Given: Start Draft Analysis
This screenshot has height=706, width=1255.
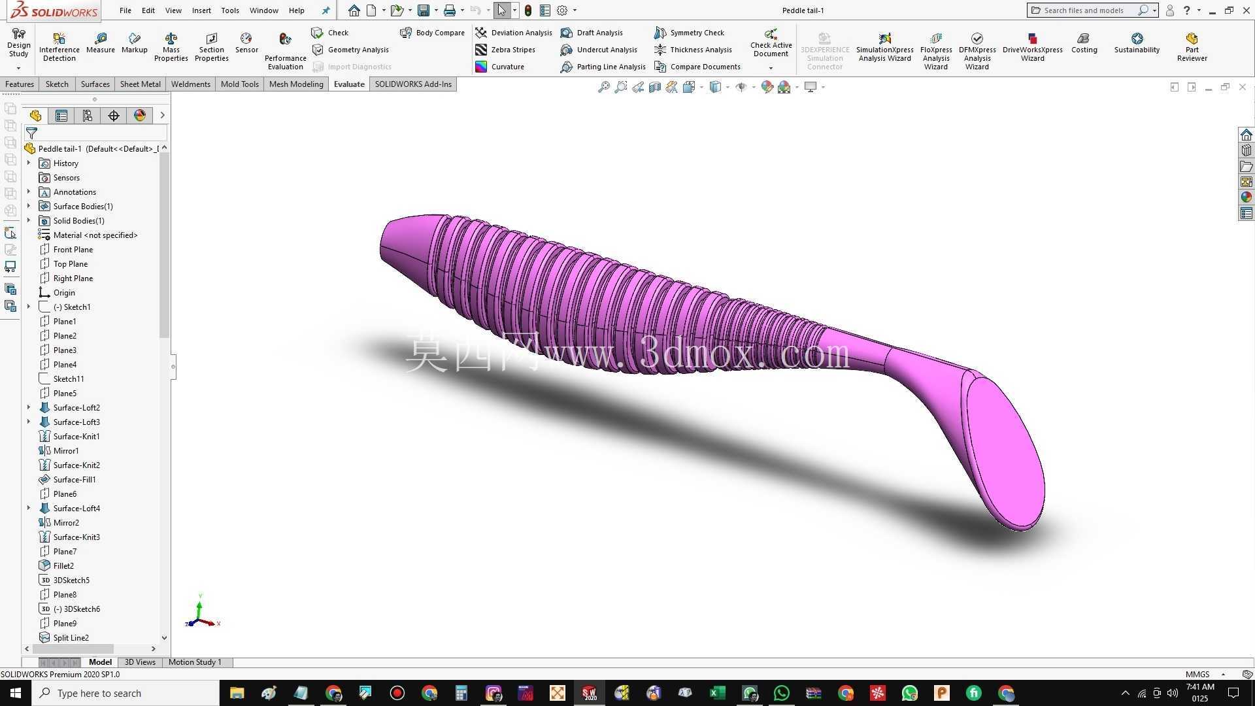Looking at the screenshot, I should 592,33.
